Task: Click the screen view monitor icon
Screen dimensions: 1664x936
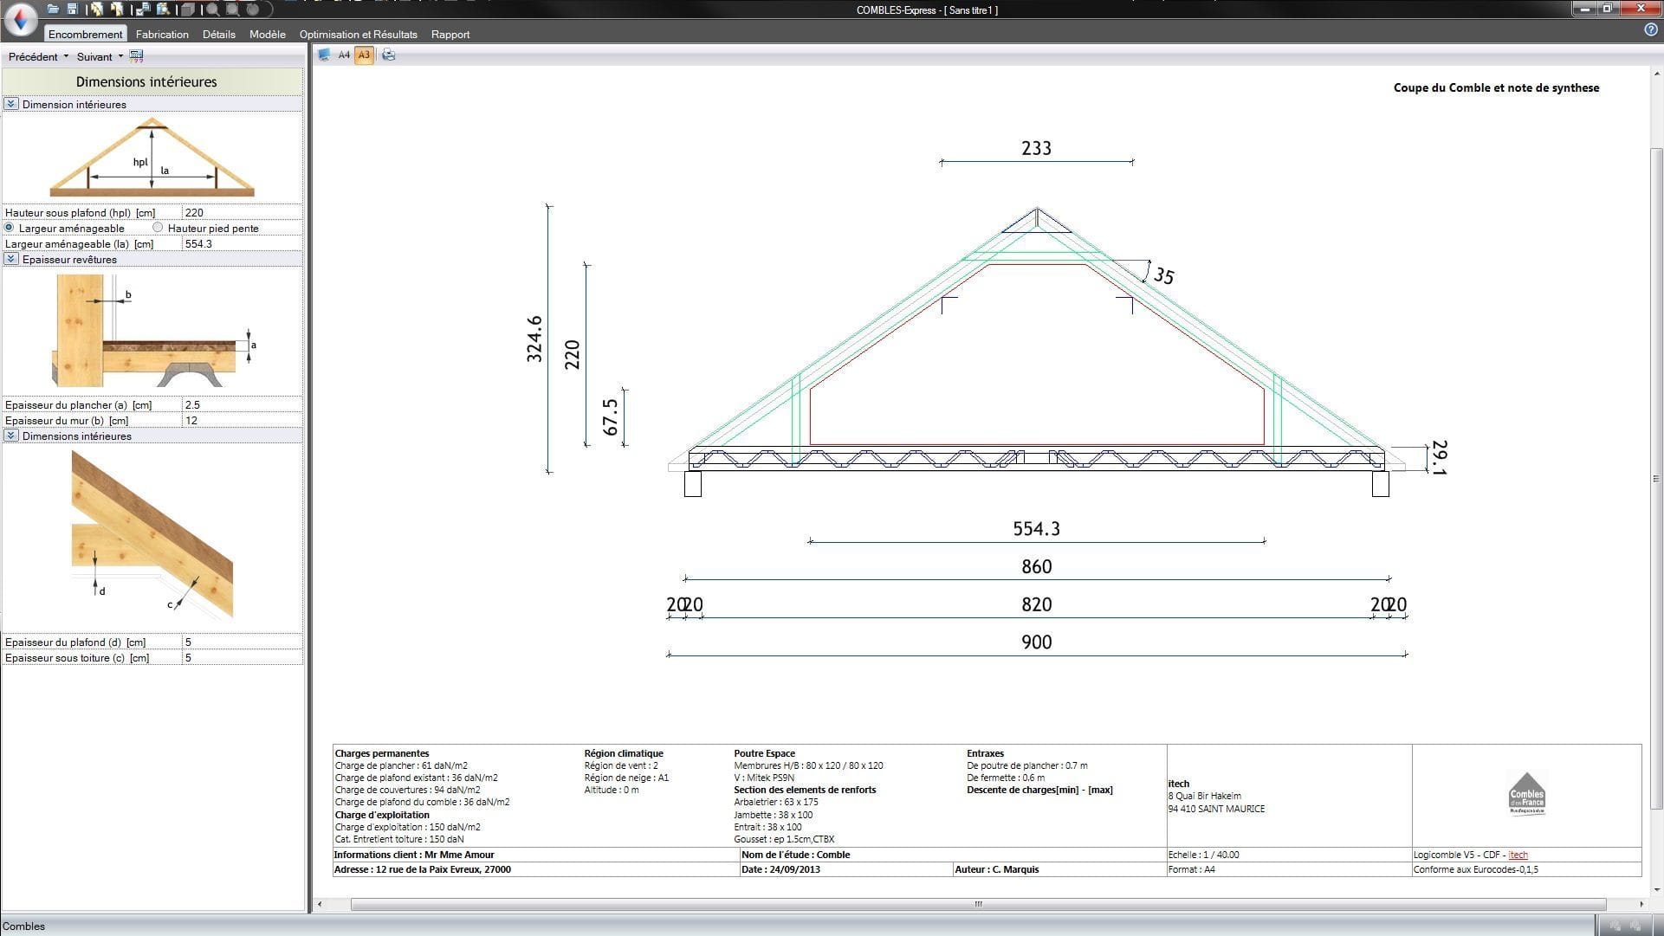Action: point(324,55)
